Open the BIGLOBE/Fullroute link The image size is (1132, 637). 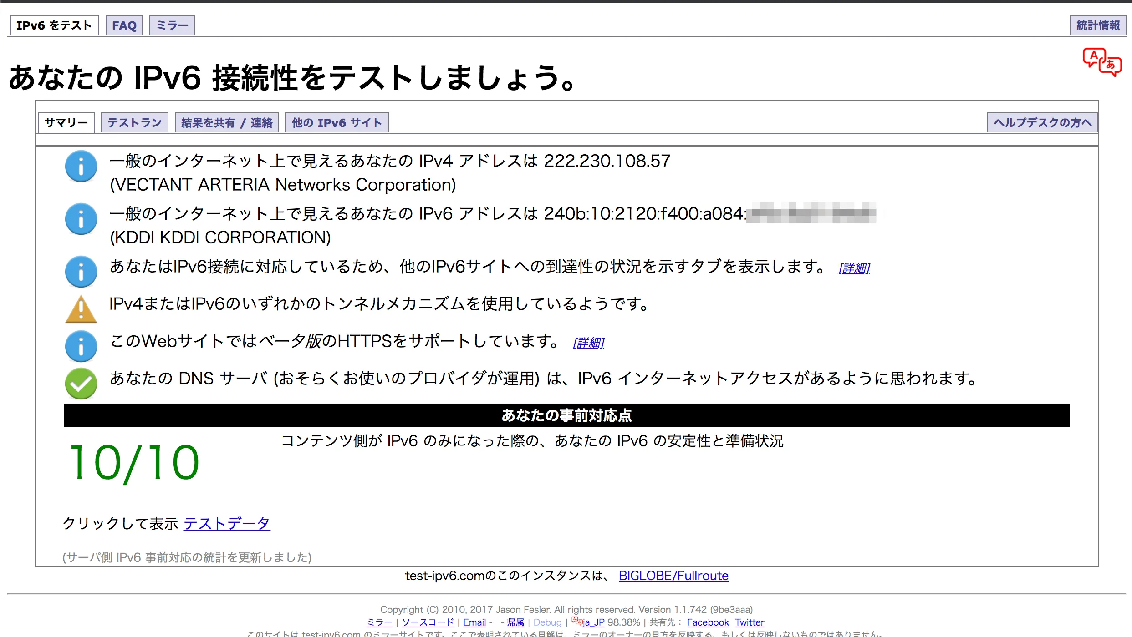click(x=673, y=576)
